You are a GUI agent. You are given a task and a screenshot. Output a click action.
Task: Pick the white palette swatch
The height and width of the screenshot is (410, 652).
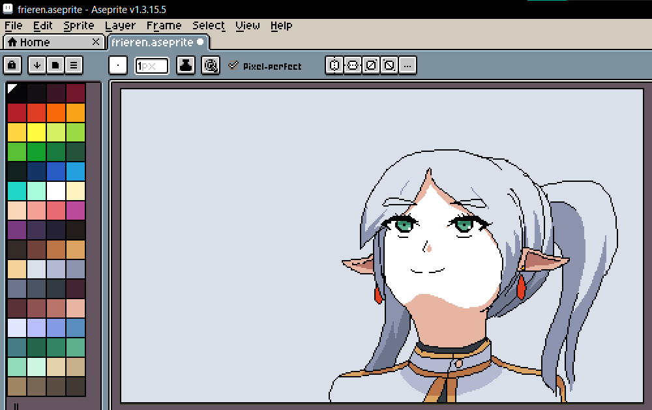click(55, 191)
